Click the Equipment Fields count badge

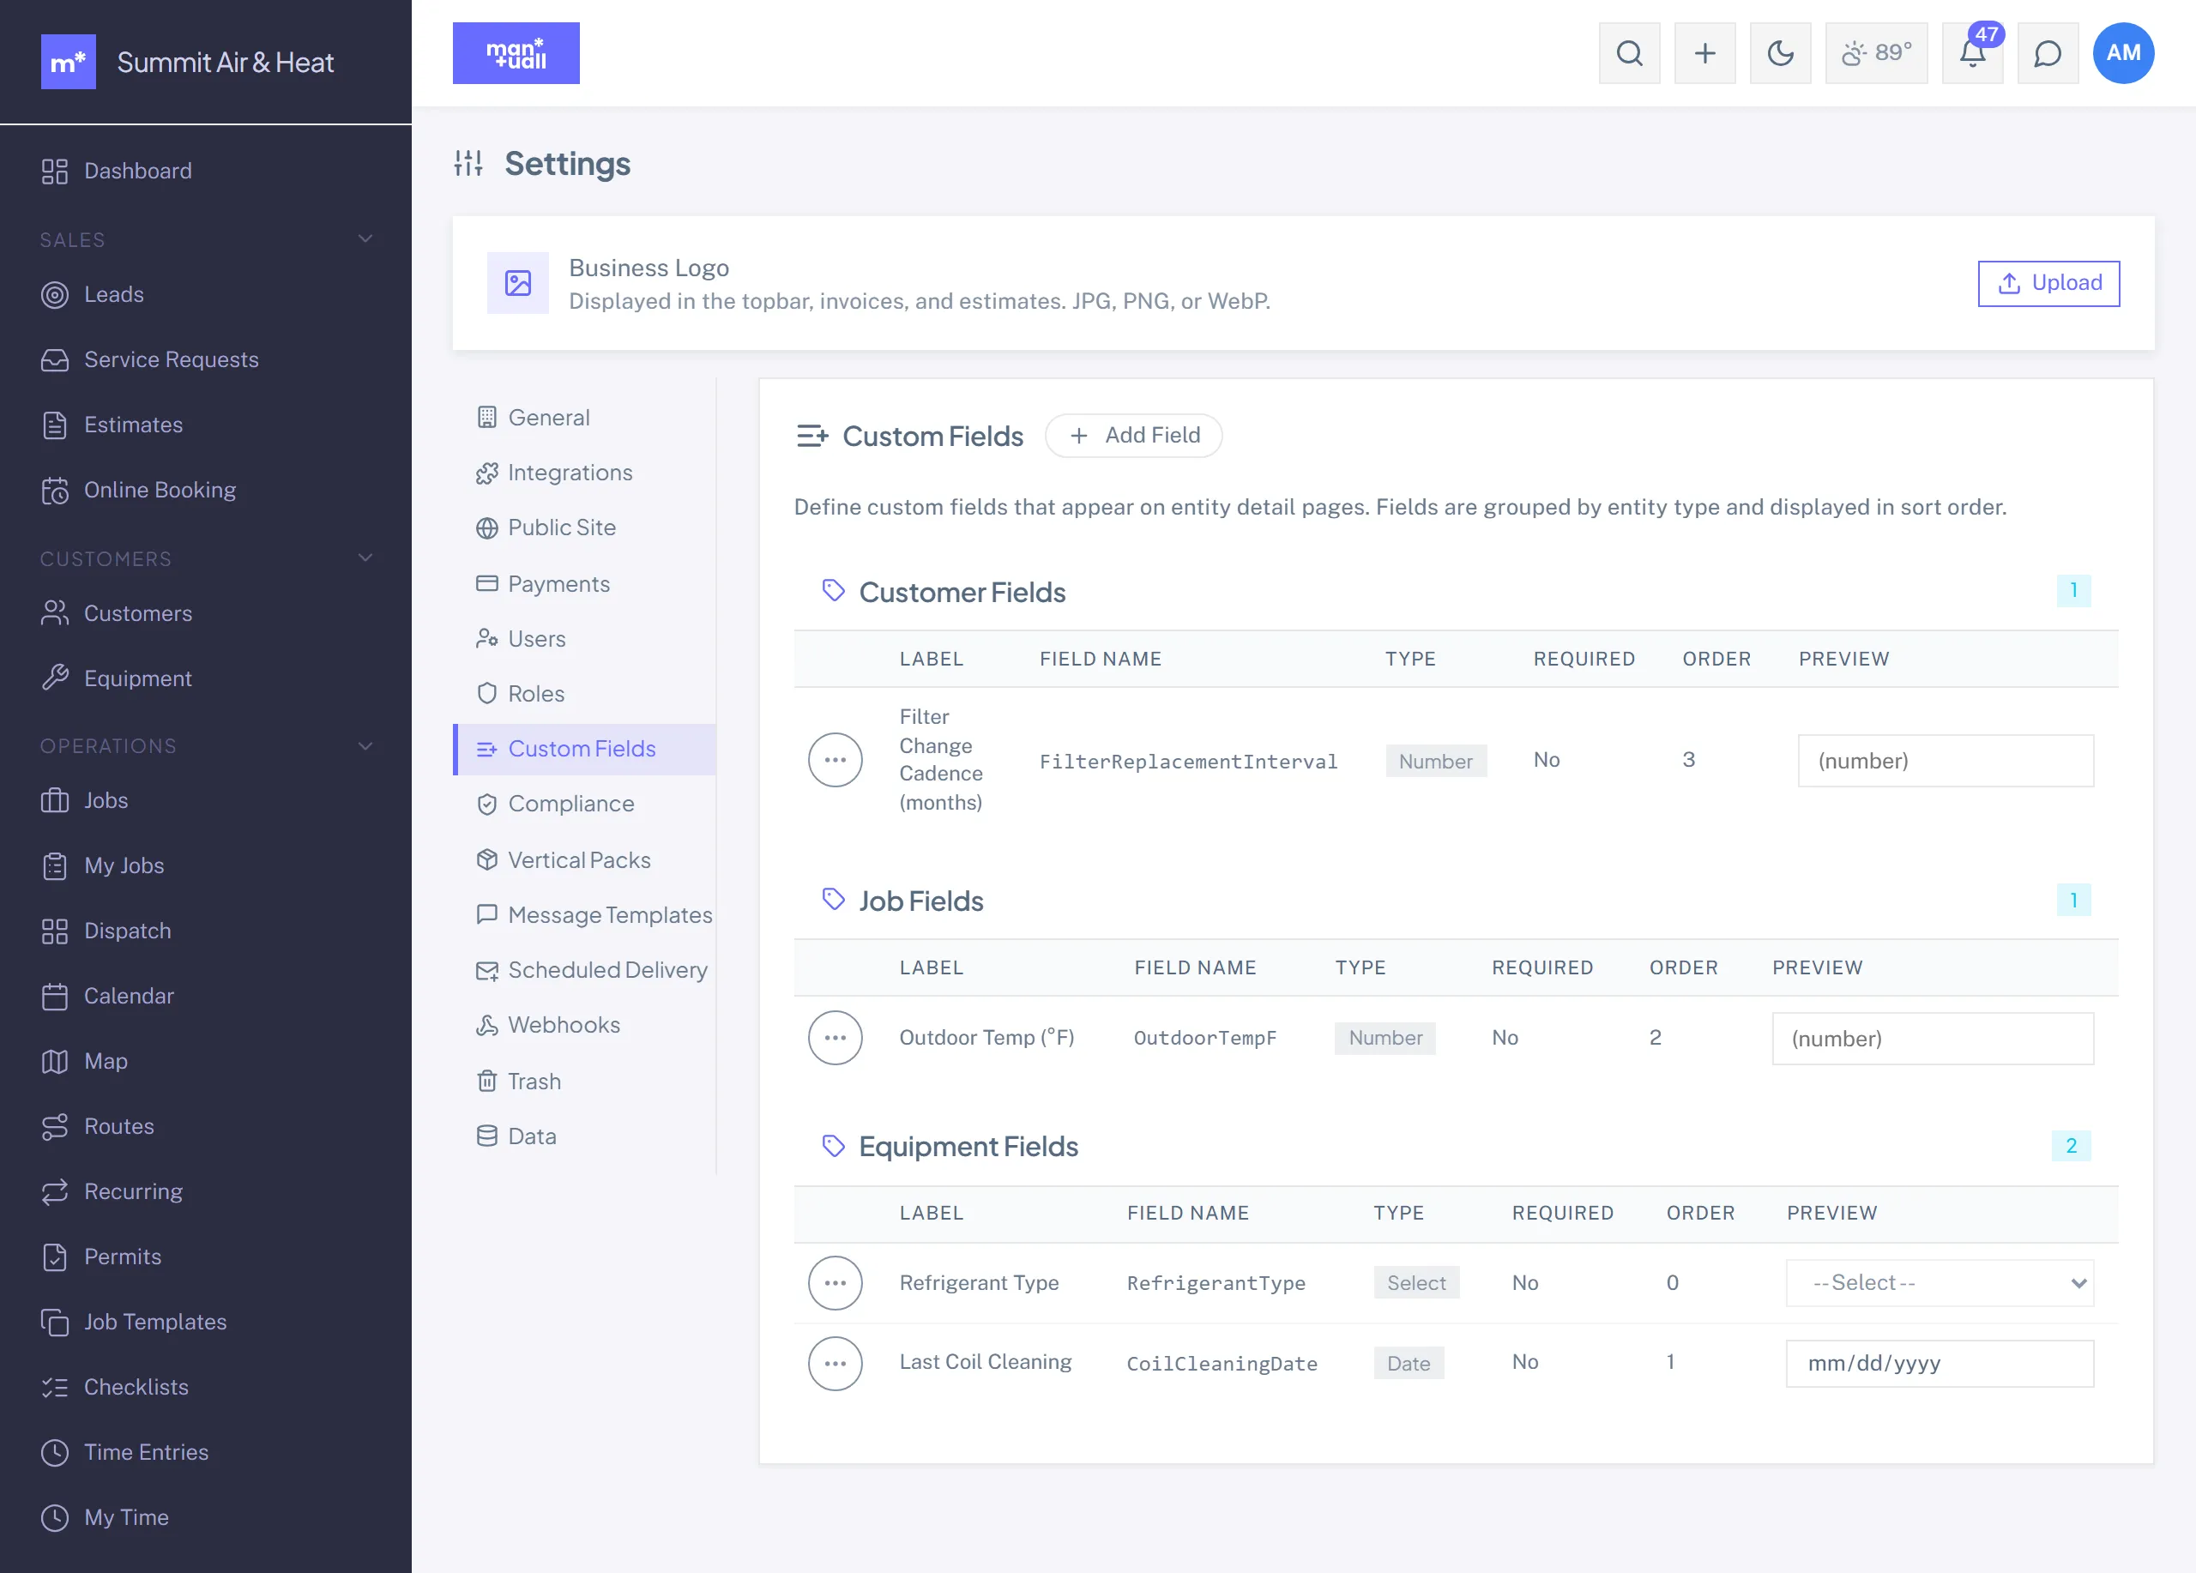point(2071,1147)
